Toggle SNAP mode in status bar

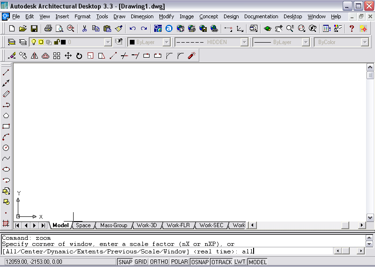125,262
